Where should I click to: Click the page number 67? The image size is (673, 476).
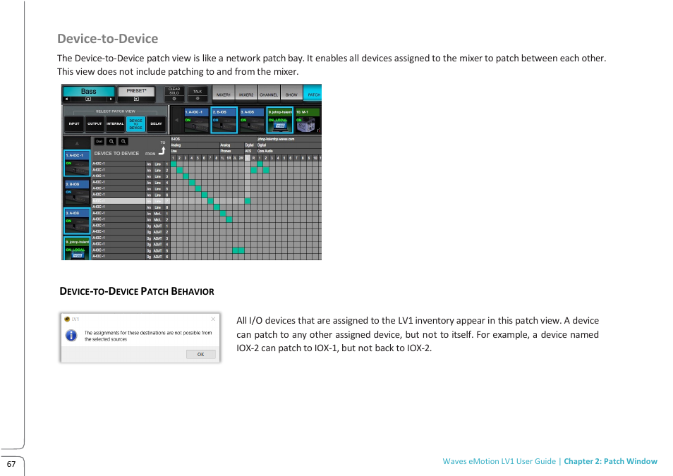click(x=11, y=464)
